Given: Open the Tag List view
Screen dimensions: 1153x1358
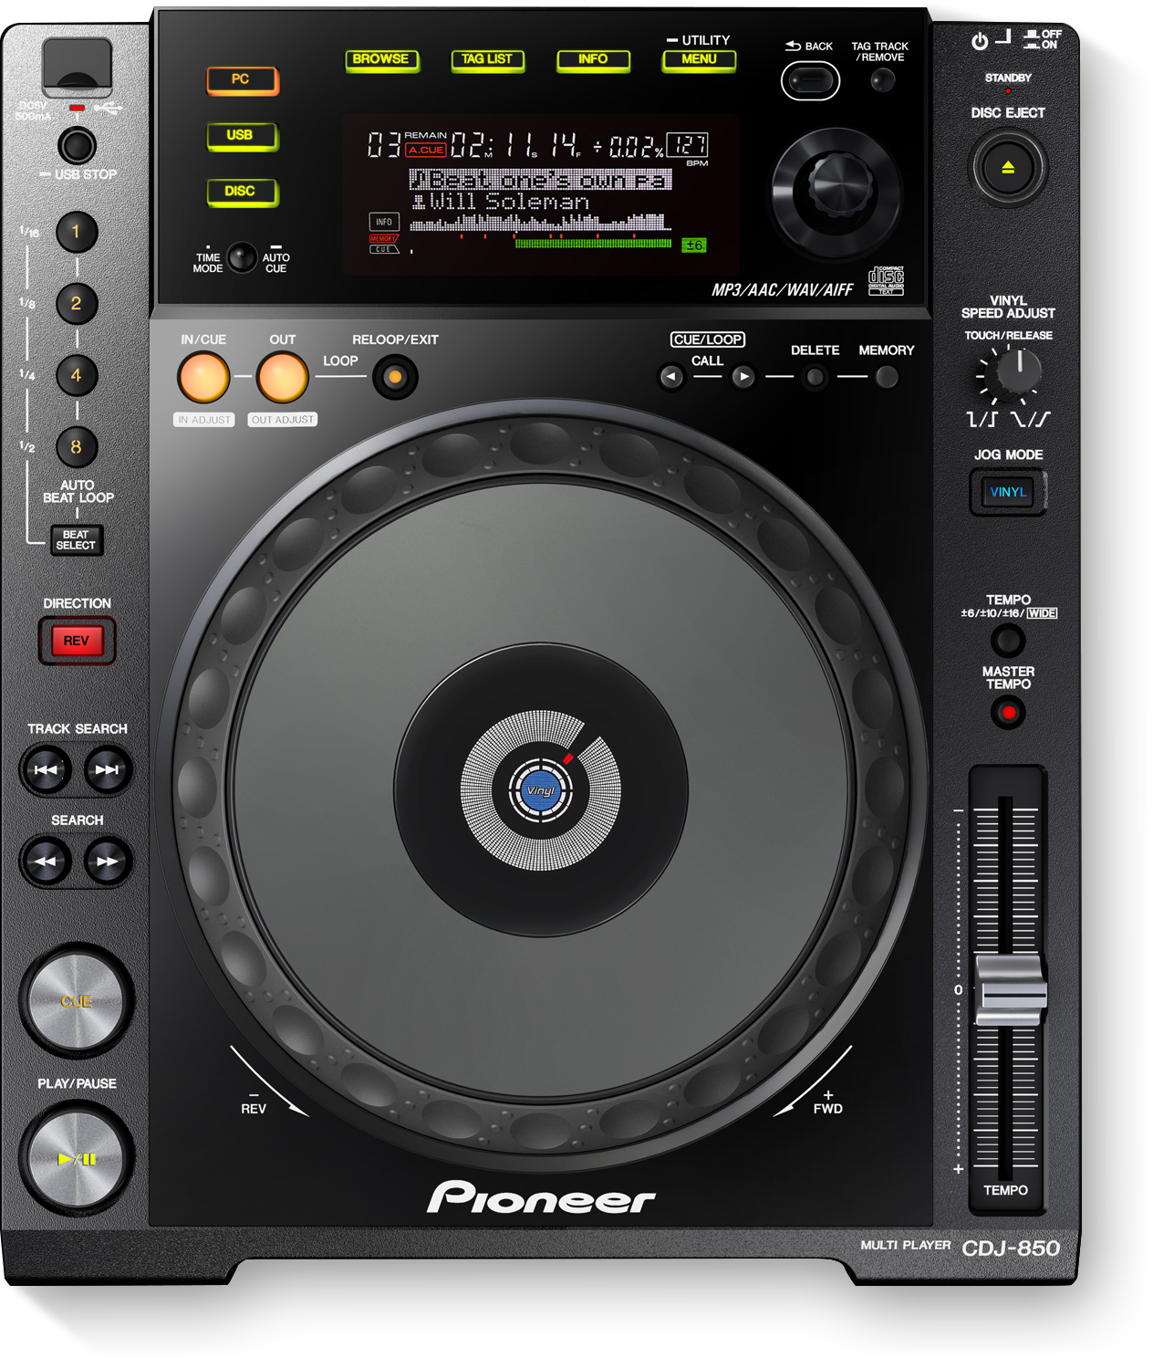Looking at the screenshot, I should 487,60.
